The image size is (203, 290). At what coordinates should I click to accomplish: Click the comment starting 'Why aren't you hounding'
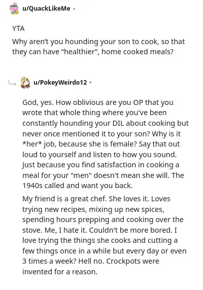click(98, 47)
